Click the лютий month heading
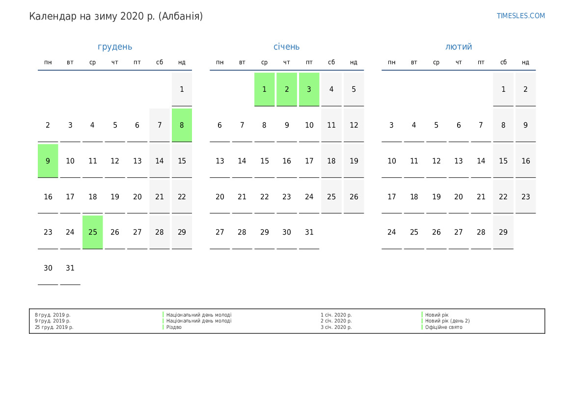Image resolution: width=574 pixels, height=406 pixels. coord(459,47)
